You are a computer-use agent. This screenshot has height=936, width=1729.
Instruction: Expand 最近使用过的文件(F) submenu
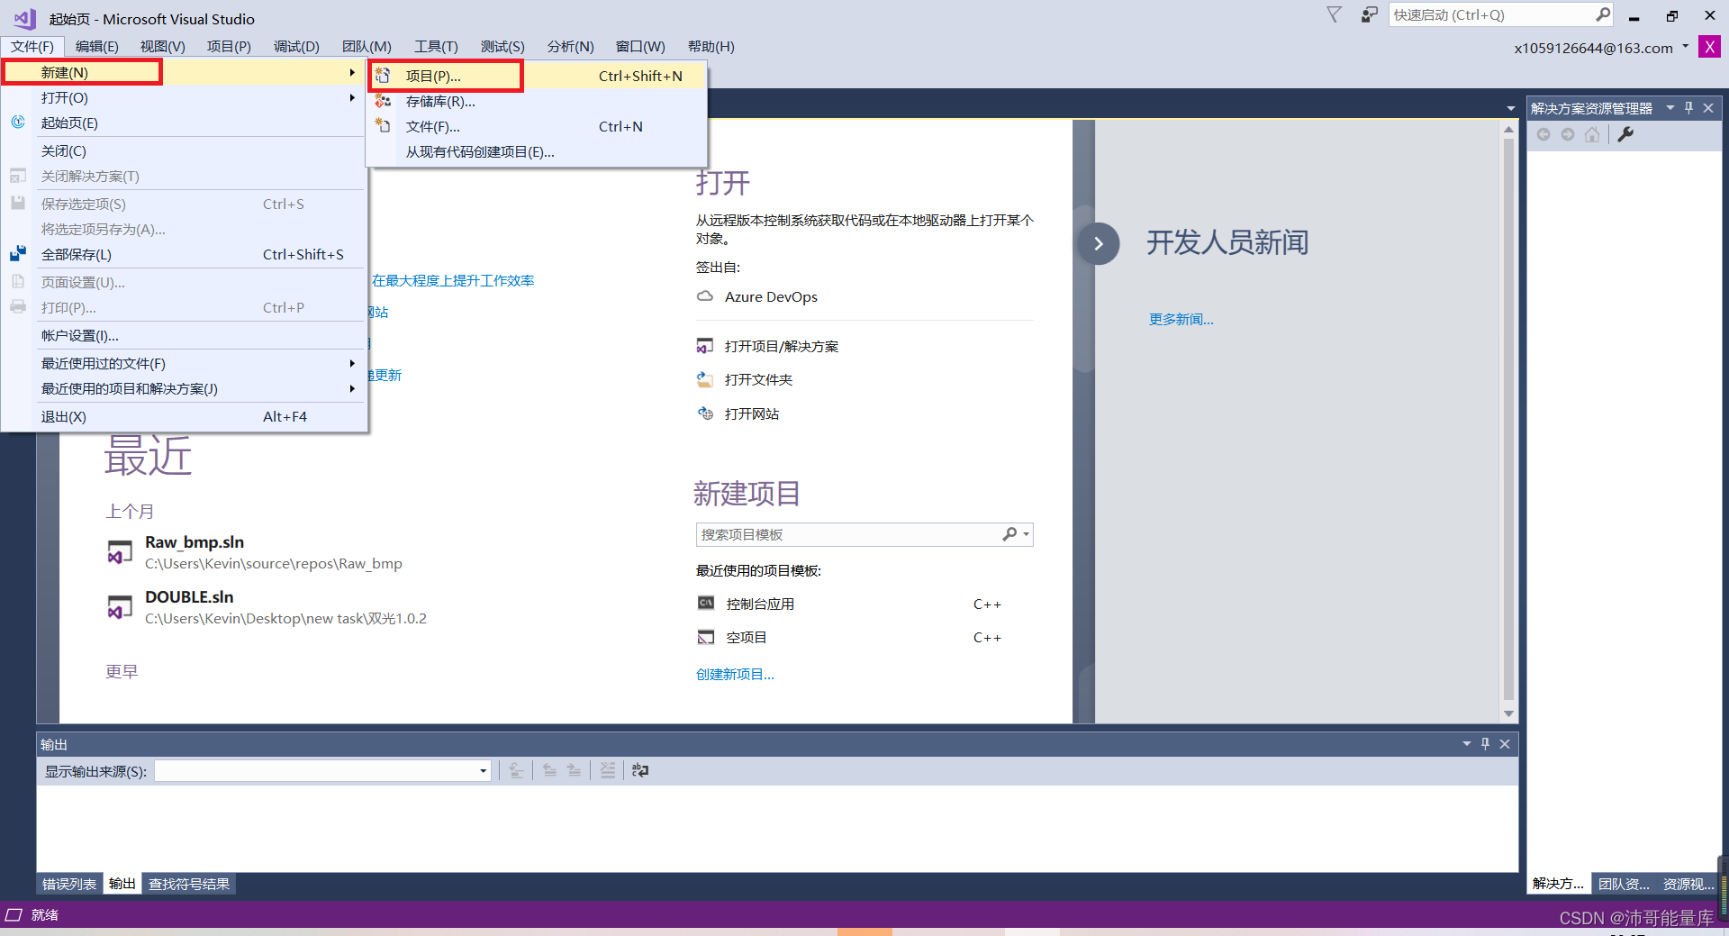352,363
